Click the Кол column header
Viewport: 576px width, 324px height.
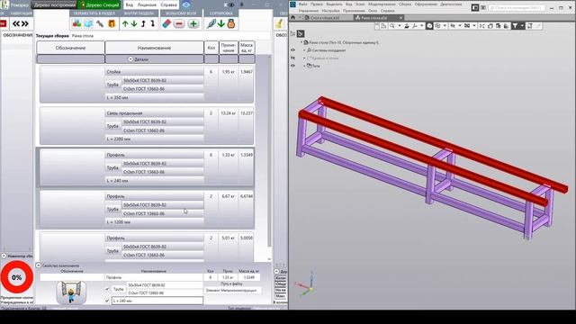click(x=211, y=48)
